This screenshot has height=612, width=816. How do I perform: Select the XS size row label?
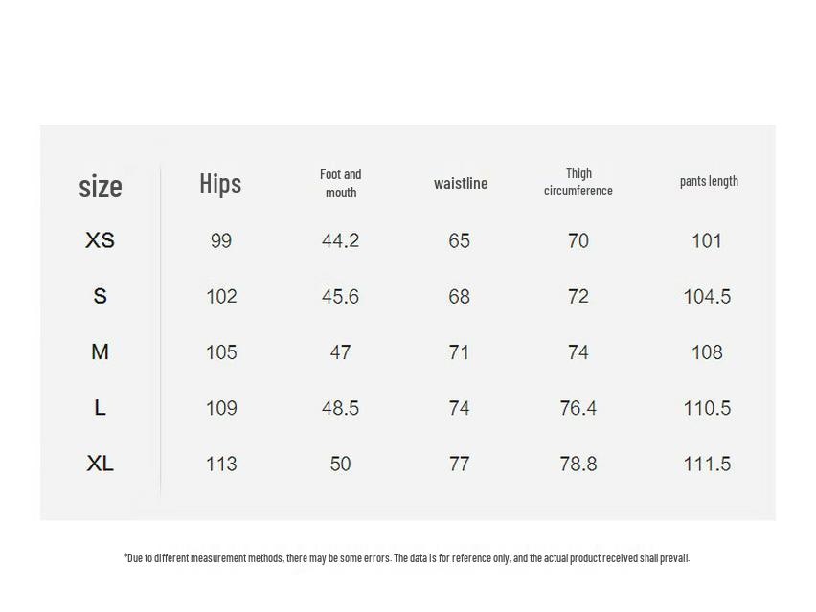100,240
